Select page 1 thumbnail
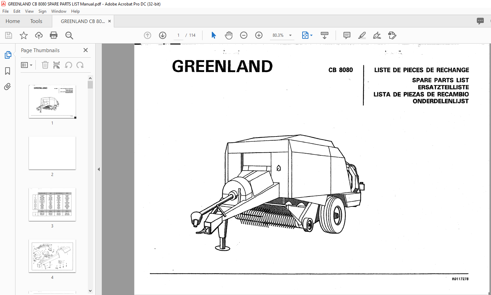Viewport: 491px width, 295px height. [52, 102]
